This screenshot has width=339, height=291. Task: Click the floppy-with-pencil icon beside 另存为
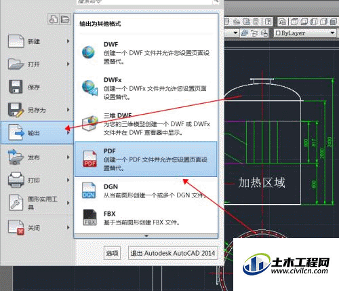[16, 110]
